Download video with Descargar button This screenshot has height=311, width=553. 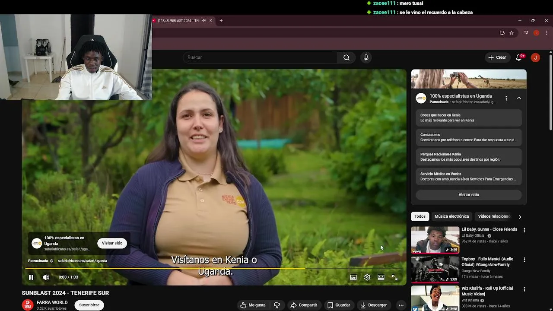374,305
